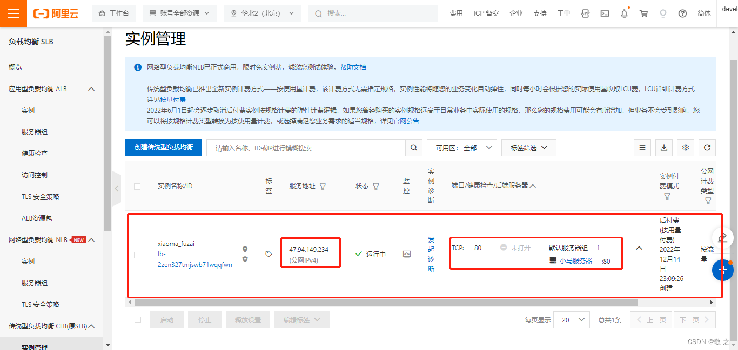The image size is (738, 350).
Task: Click the filter icon next to 状态
Action: pos(375,186)
